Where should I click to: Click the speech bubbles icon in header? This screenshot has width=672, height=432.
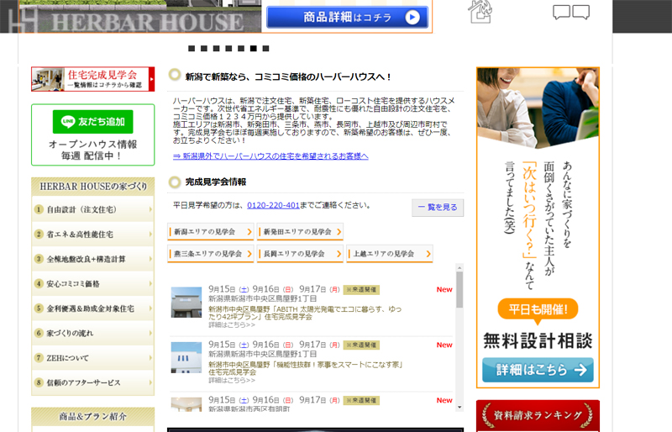570,12
